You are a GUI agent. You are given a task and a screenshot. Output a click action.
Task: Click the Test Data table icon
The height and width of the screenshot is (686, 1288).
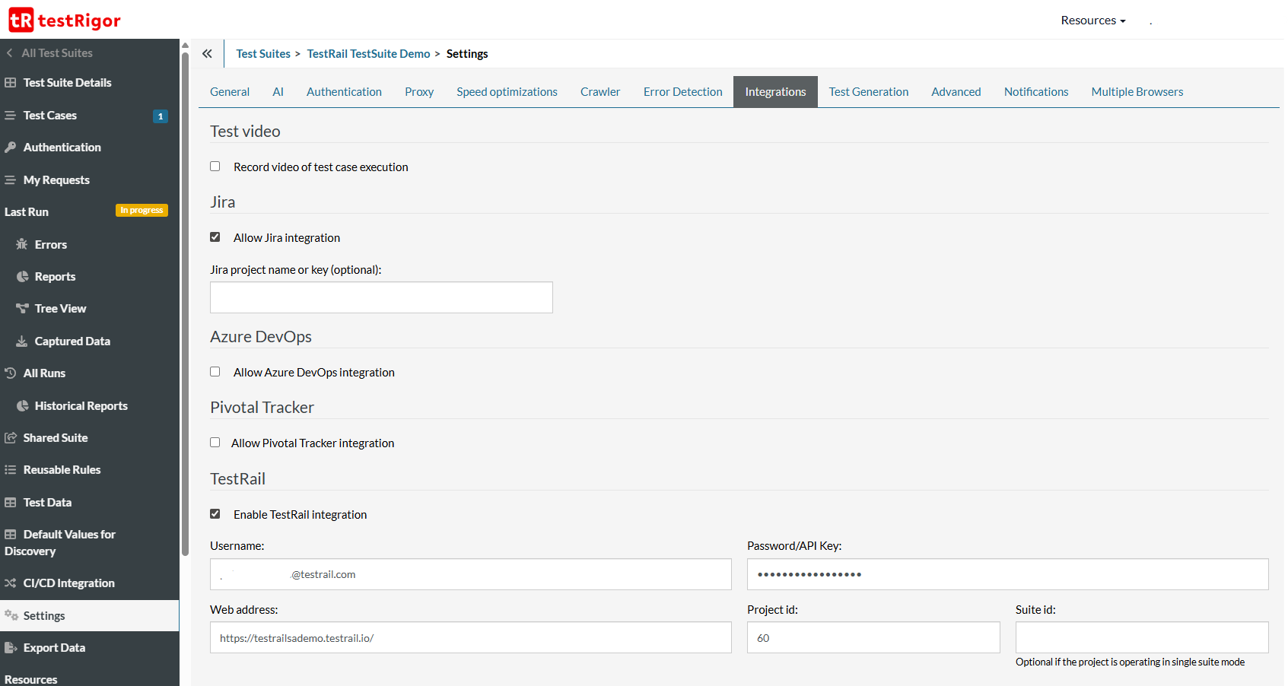11,503
